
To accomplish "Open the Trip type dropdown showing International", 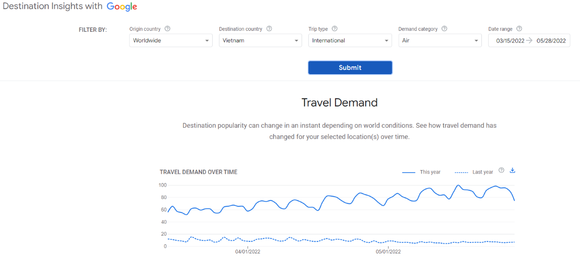I will 350,40.
